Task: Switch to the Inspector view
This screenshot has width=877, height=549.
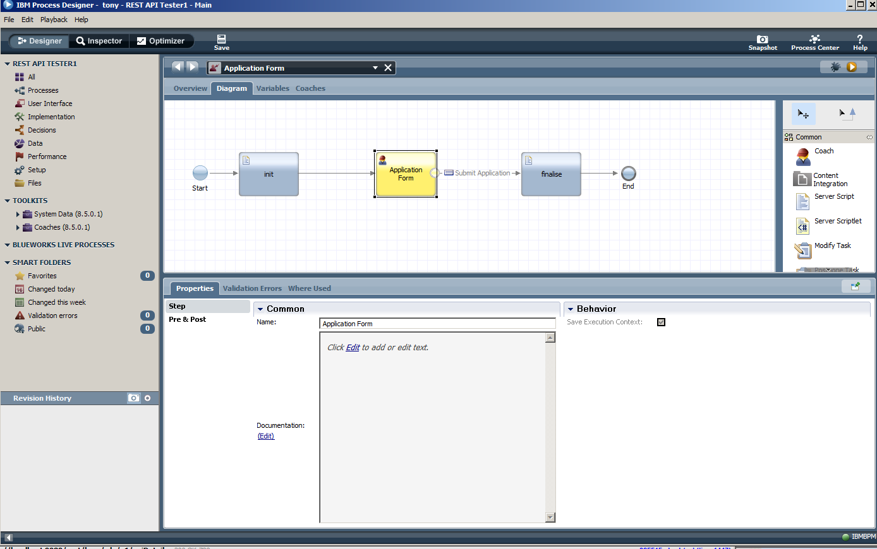Action: tap(99, 41)
